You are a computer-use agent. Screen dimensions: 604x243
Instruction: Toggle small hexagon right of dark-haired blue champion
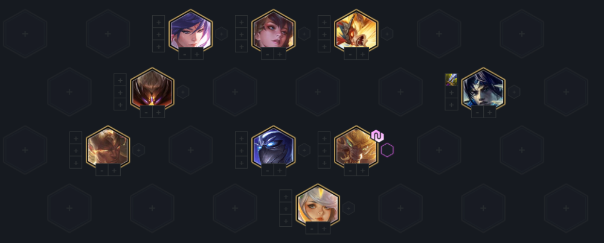point(514,92)
